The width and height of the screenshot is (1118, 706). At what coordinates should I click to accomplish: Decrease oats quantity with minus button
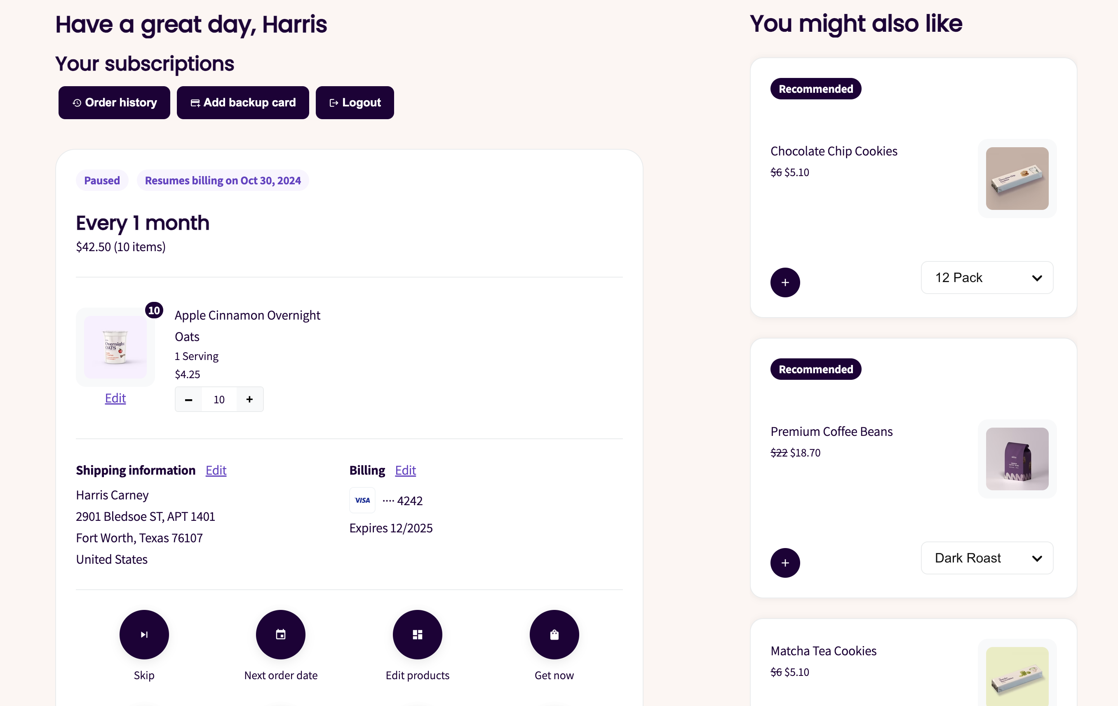(x=188, y=400)
